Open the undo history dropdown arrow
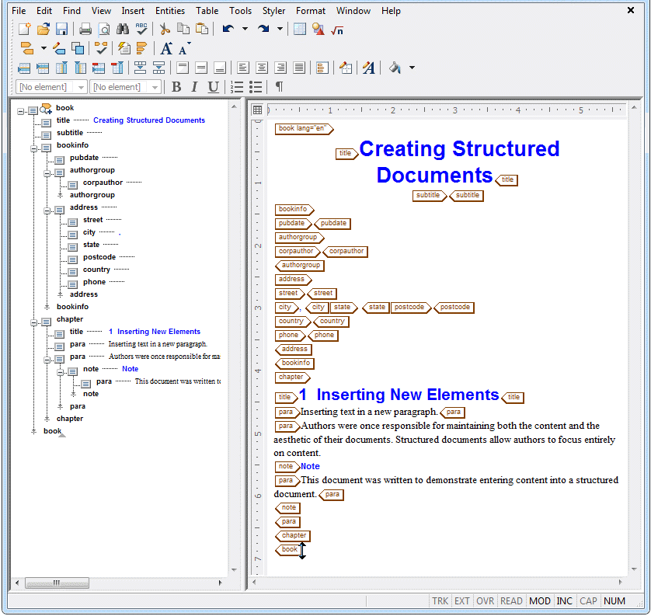The image size is (651, 616). tap(245, 29)
